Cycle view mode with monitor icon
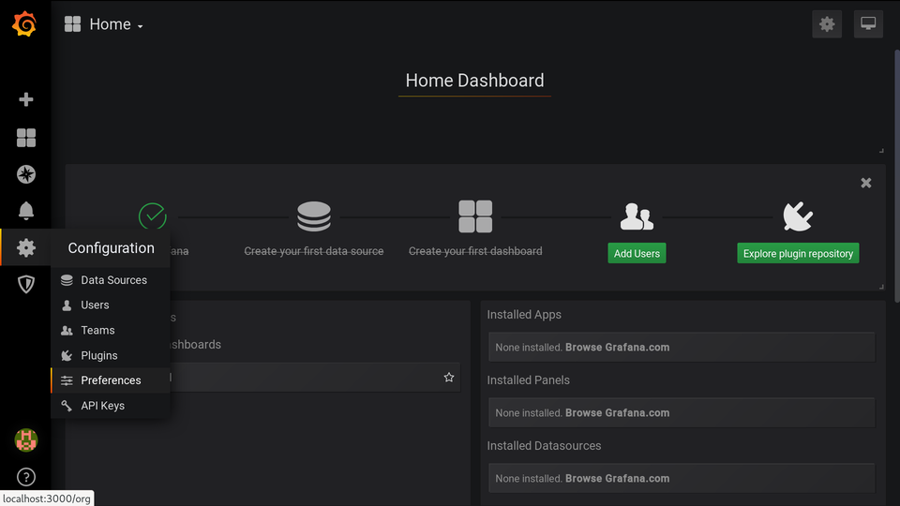Viewport: 900px width, 506px height. pyautogui.click(x=868, y=24)
